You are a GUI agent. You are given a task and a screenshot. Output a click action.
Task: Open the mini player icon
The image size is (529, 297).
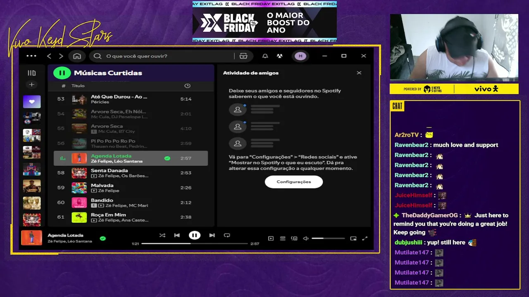(353, 238)
